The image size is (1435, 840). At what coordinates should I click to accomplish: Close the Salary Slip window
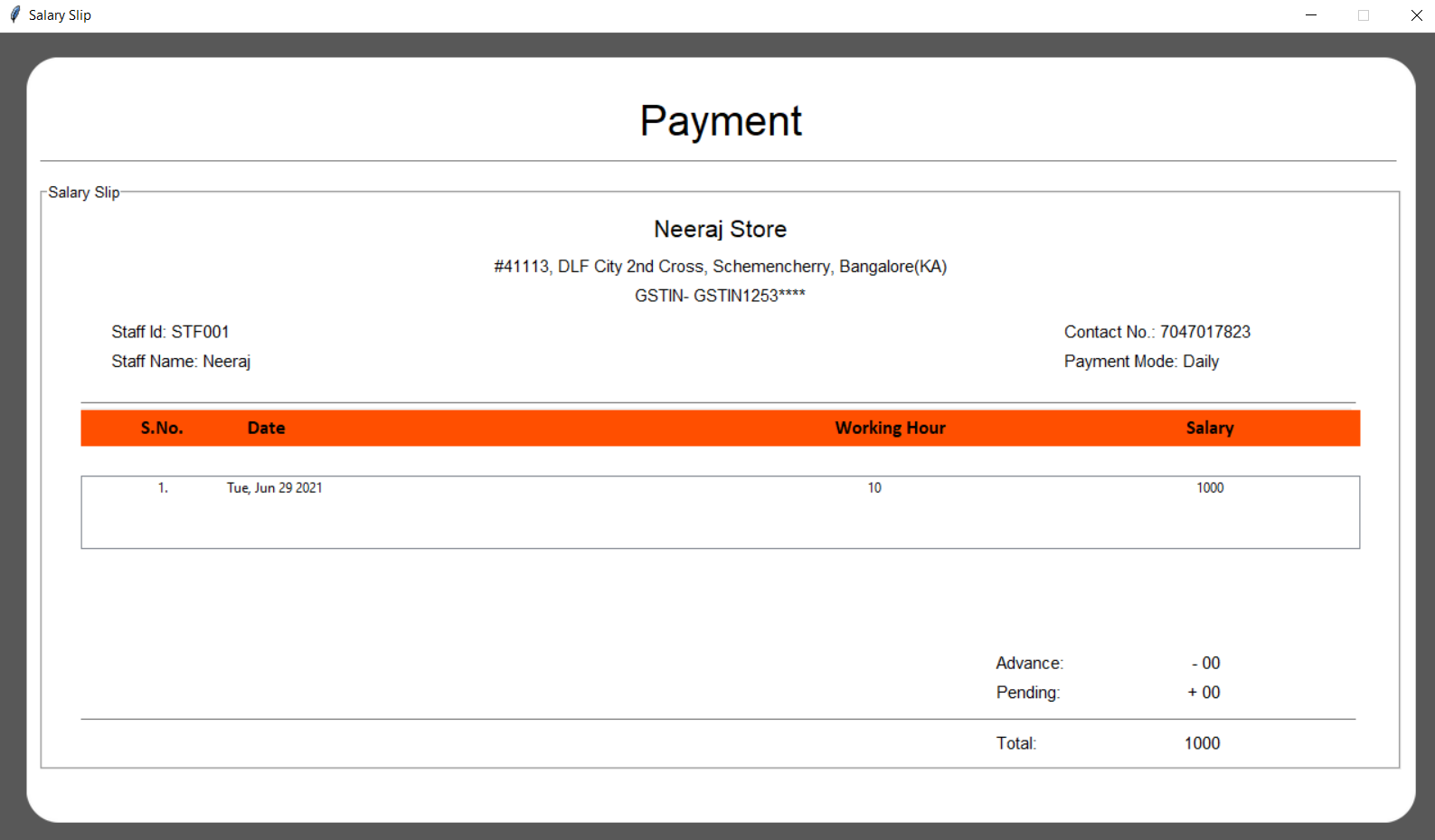click(x=1416, y=15)
